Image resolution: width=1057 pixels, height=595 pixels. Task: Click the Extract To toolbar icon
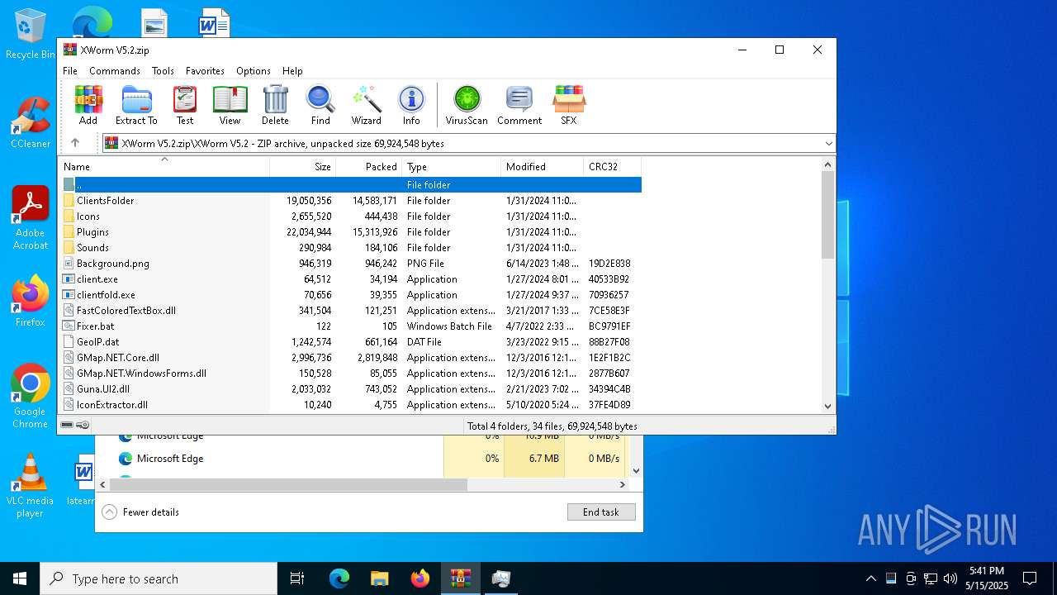click(136, 105)
